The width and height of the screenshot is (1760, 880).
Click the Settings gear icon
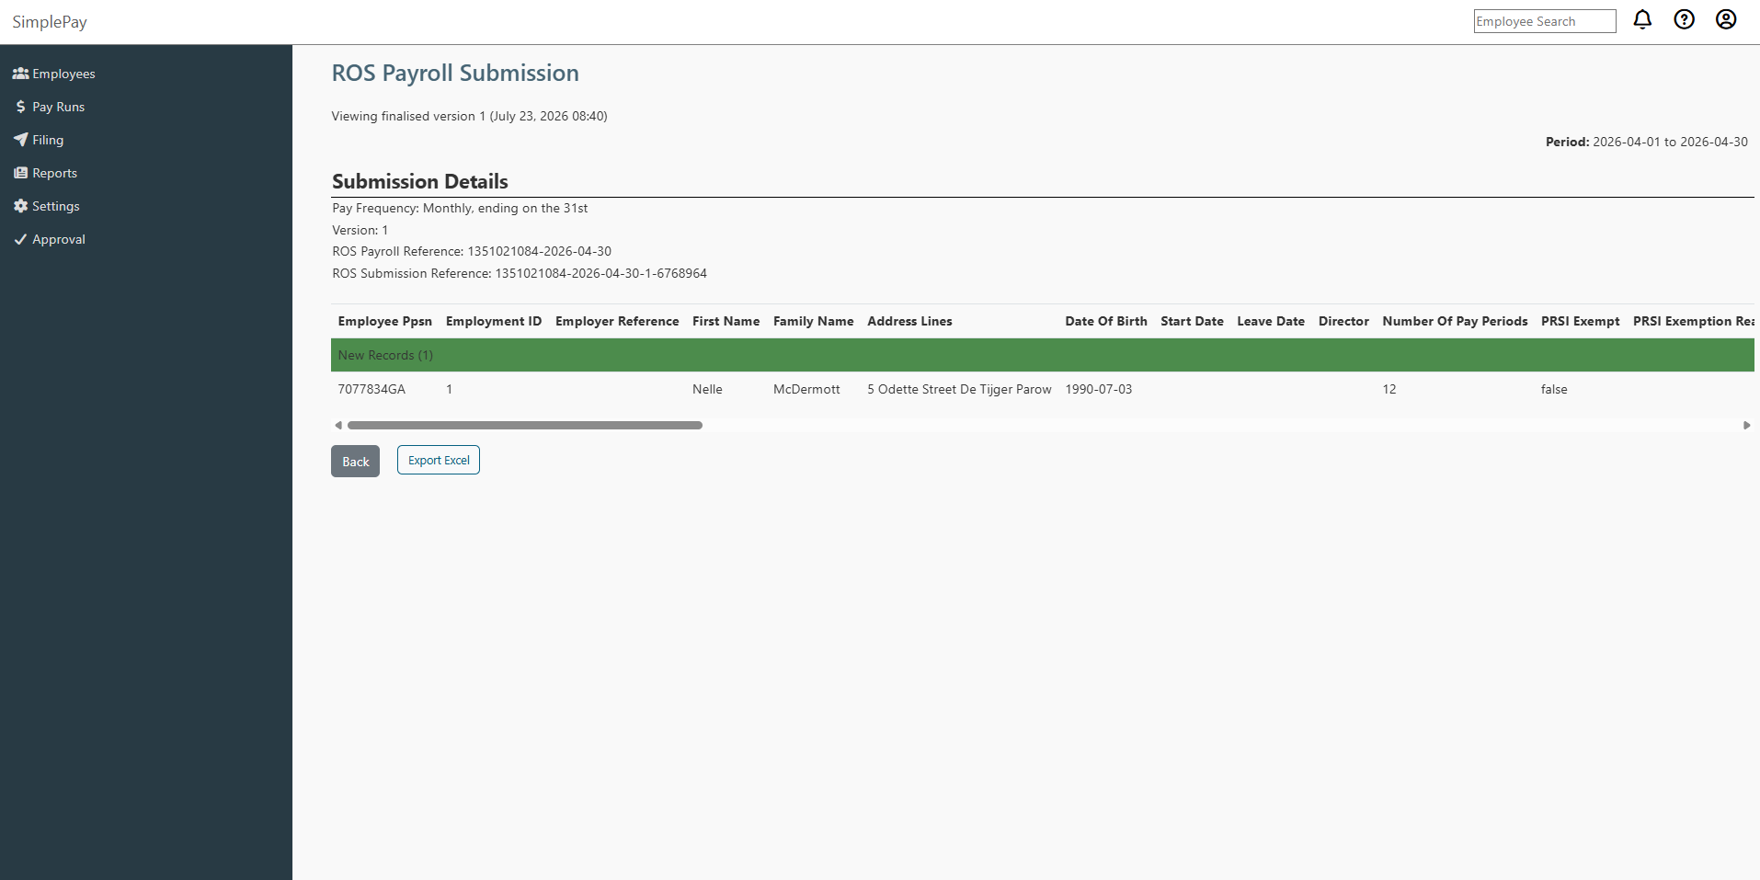click(20, 206)
